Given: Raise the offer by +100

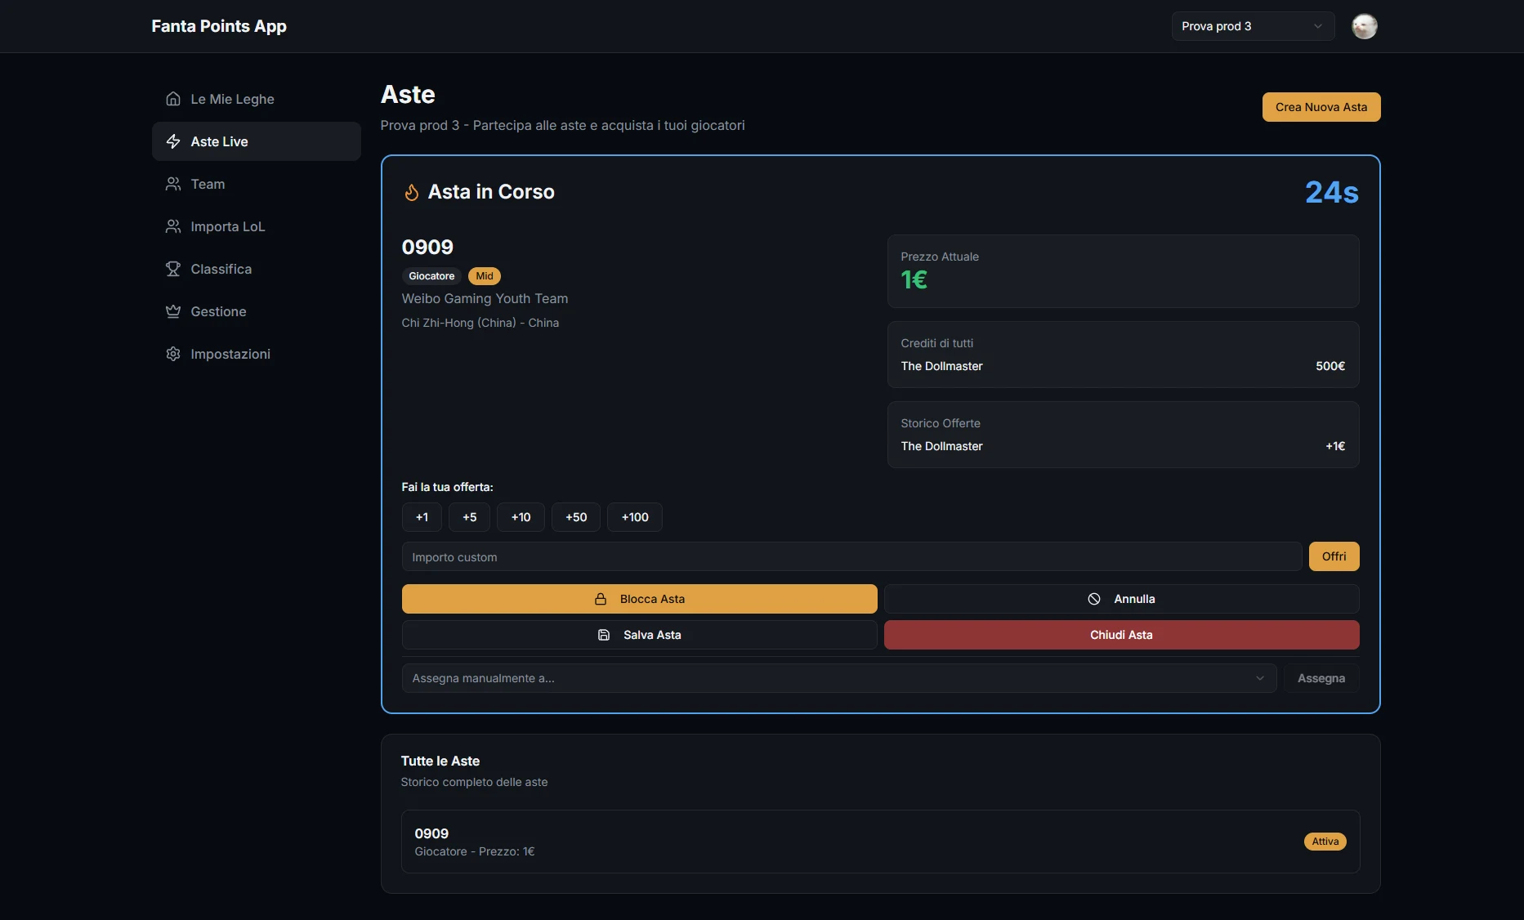Looking at the screenshot, I should tap(635, 517).
